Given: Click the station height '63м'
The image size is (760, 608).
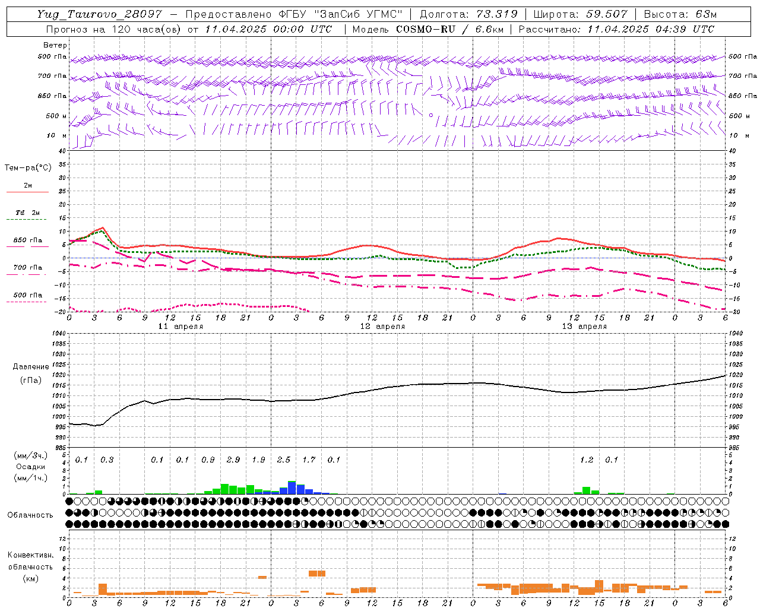Looking at the screenshot, I should 706,14.
